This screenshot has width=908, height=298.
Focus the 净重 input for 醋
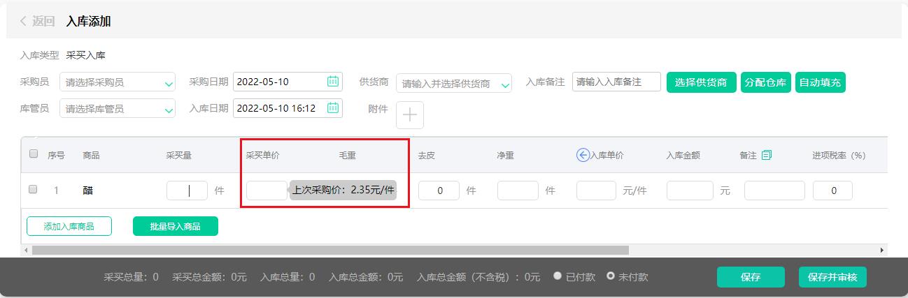coord(518,191)
